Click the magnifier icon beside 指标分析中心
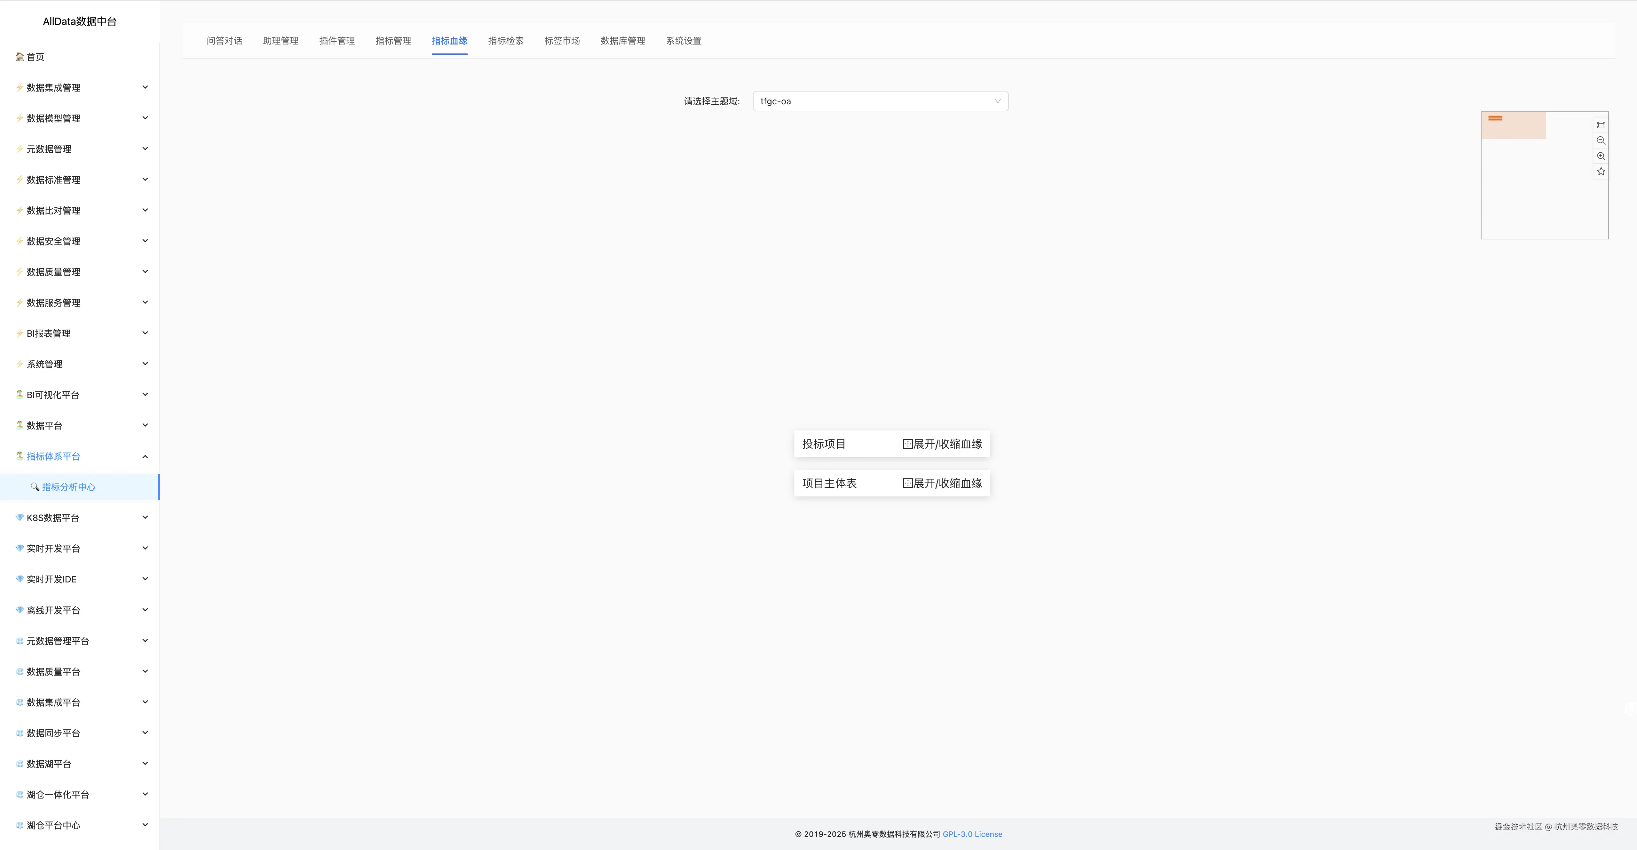 [35, 487]
